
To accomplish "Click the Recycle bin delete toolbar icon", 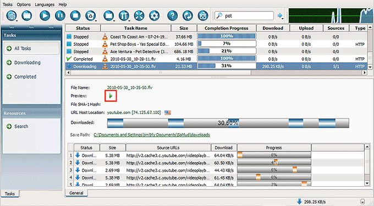I will 90,16.
